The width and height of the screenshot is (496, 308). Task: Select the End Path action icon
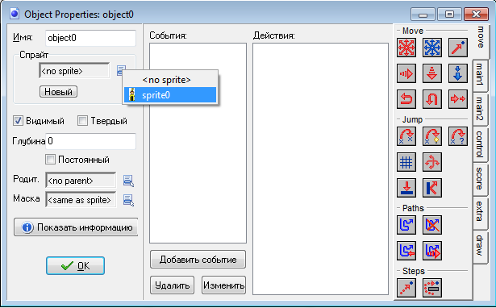(x=432, y=225)
